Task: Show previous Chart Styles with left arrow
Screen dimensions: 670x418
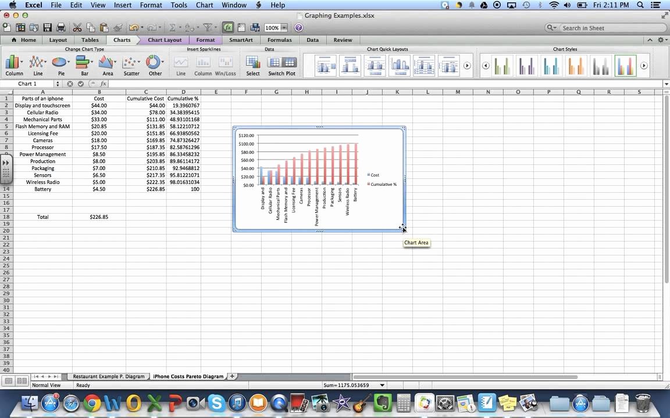Action: tap(486, 66)
